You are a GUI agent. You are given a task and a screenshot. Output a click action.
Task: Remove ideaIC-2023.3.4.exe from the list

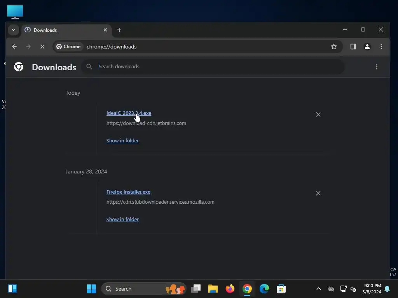[318, 114]
